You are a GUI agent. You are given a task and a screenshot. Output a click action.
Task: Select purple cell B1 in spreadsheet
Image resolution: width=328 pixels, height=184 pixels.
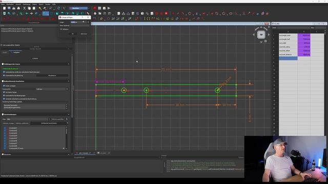(304, 35)
